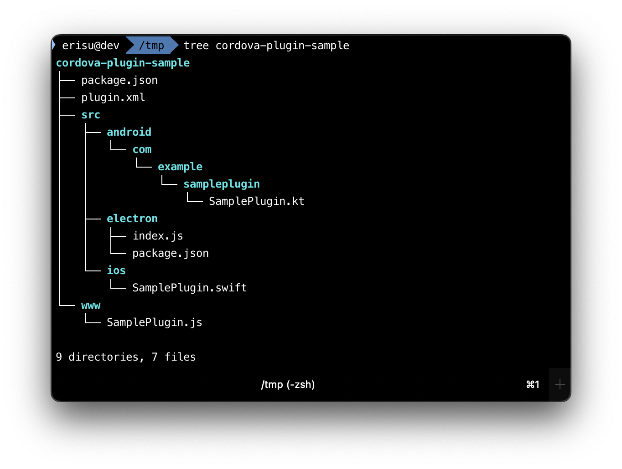Click the SamplePlugin.swift file name
622x469 pixels.
(190, 288)
